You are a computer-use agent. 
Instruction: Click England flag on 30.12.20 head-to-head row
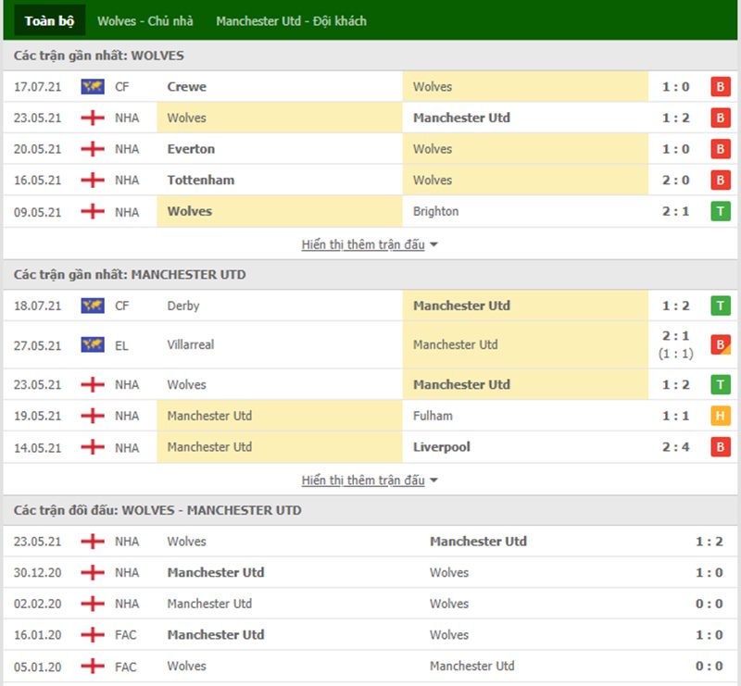(93, 573)
